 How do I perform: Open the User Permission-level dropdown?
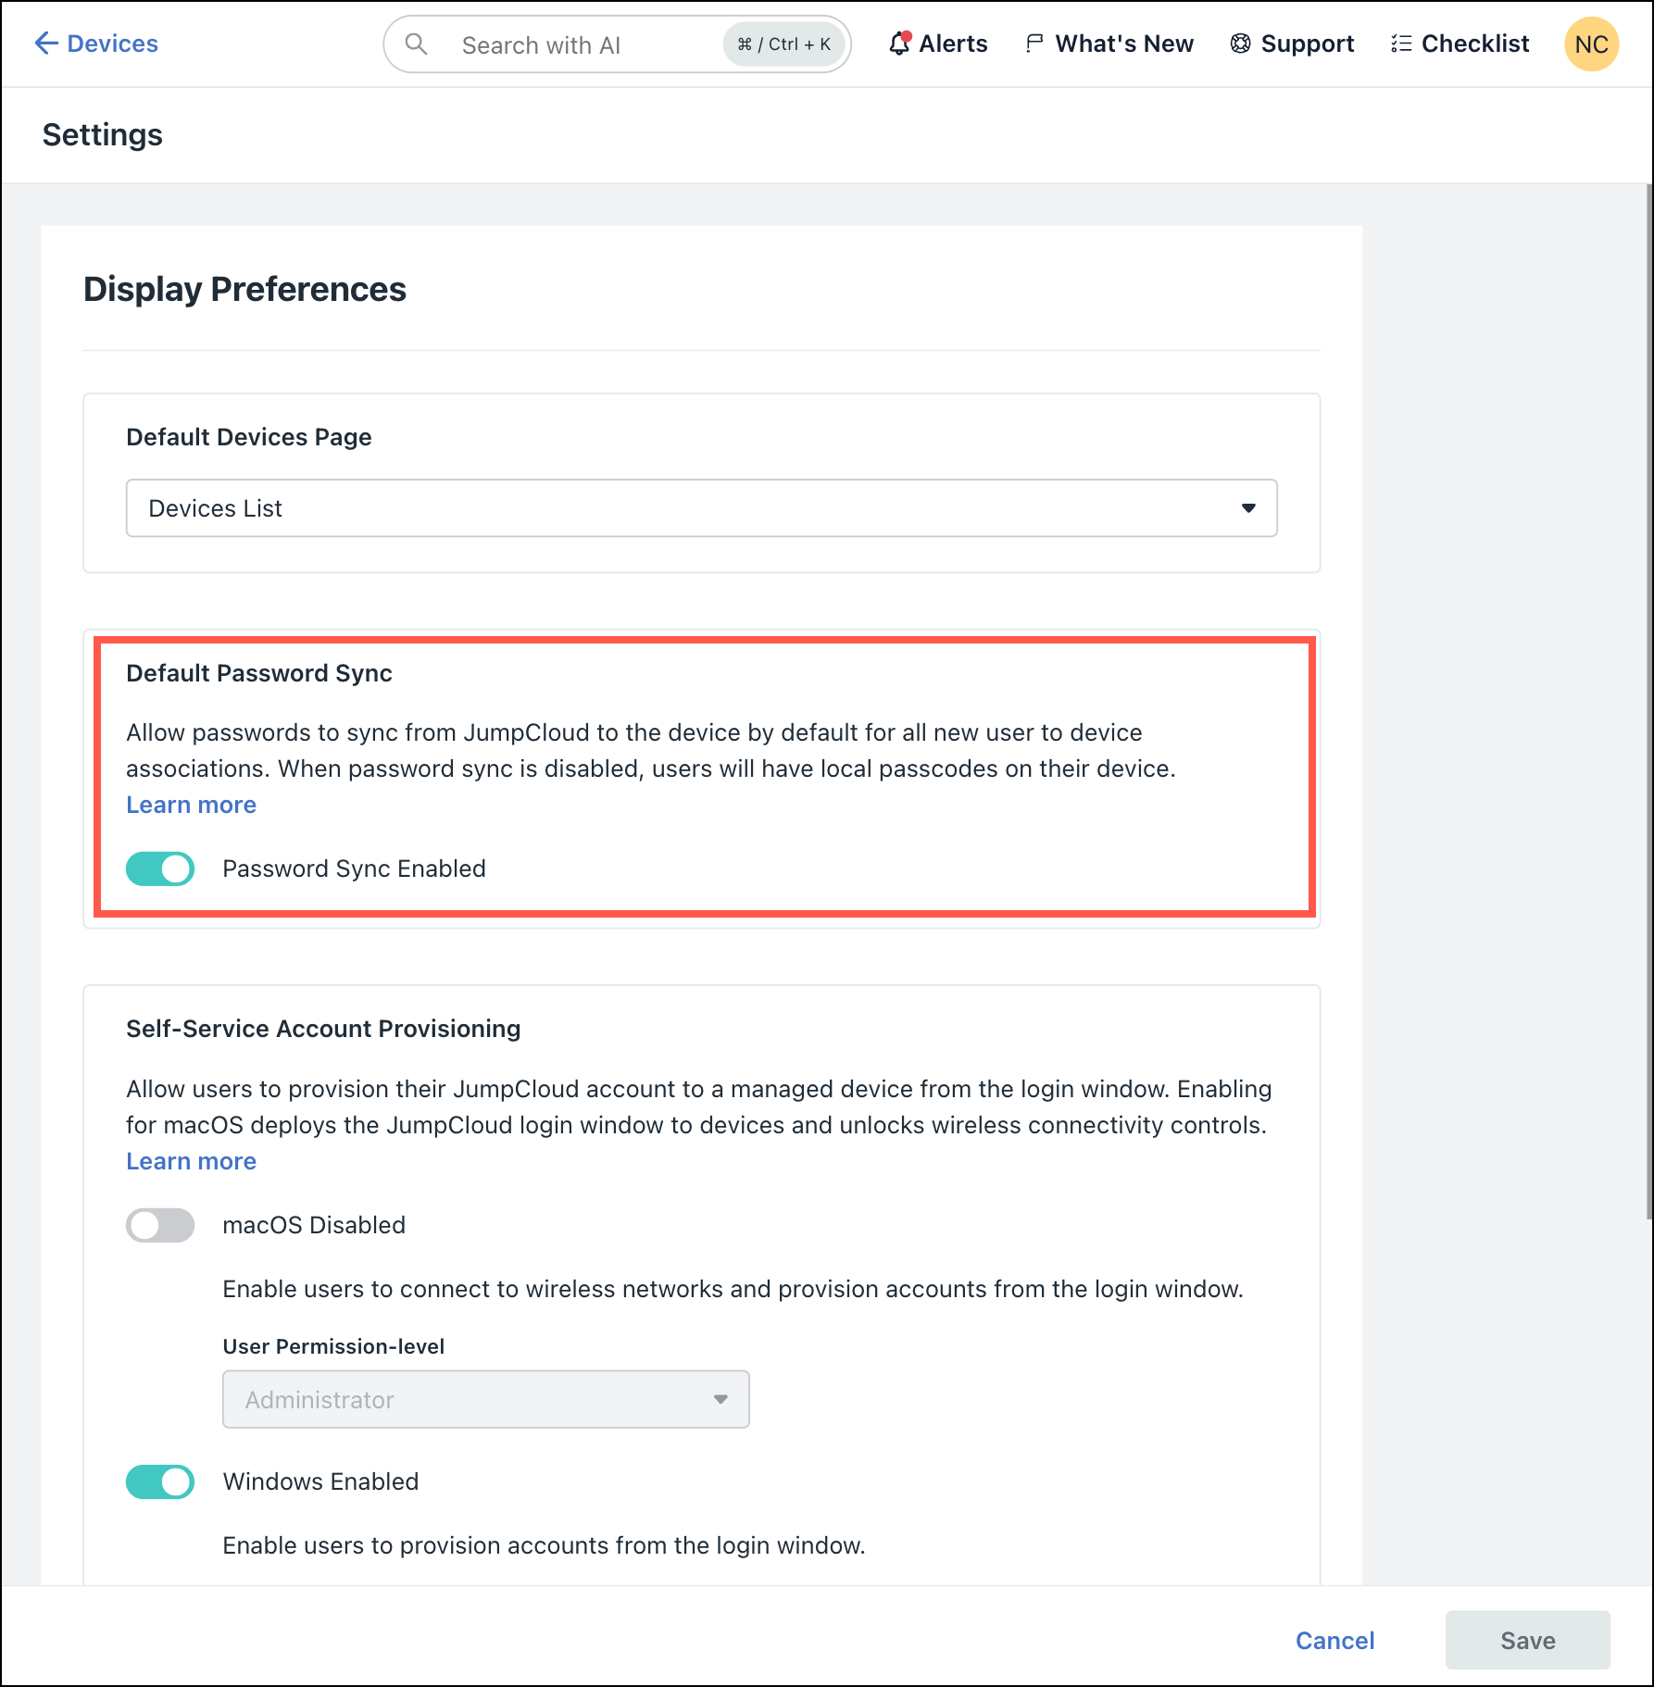485,1399
